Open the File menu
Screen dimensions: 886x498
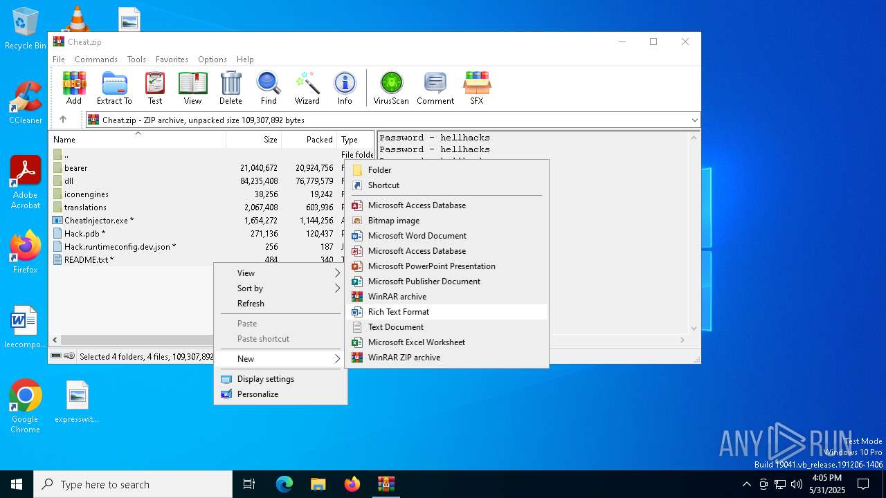pyautogui.click(x=59, y=59)
